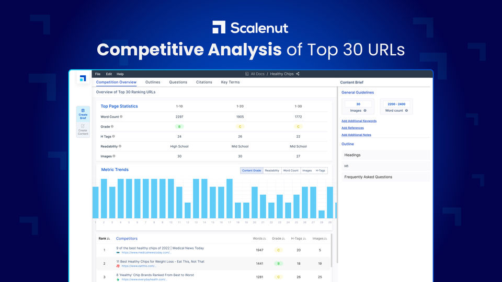Viewport: 502px width, 282px height.
Task: Click the All Docs breadcrumb
Action: [x=258, y=74]
